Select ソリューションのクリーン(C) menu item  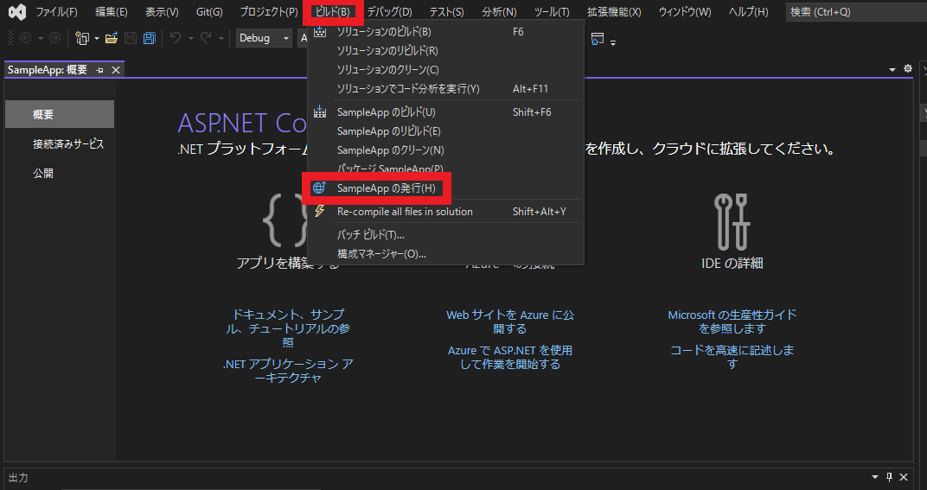coord(445,70)
